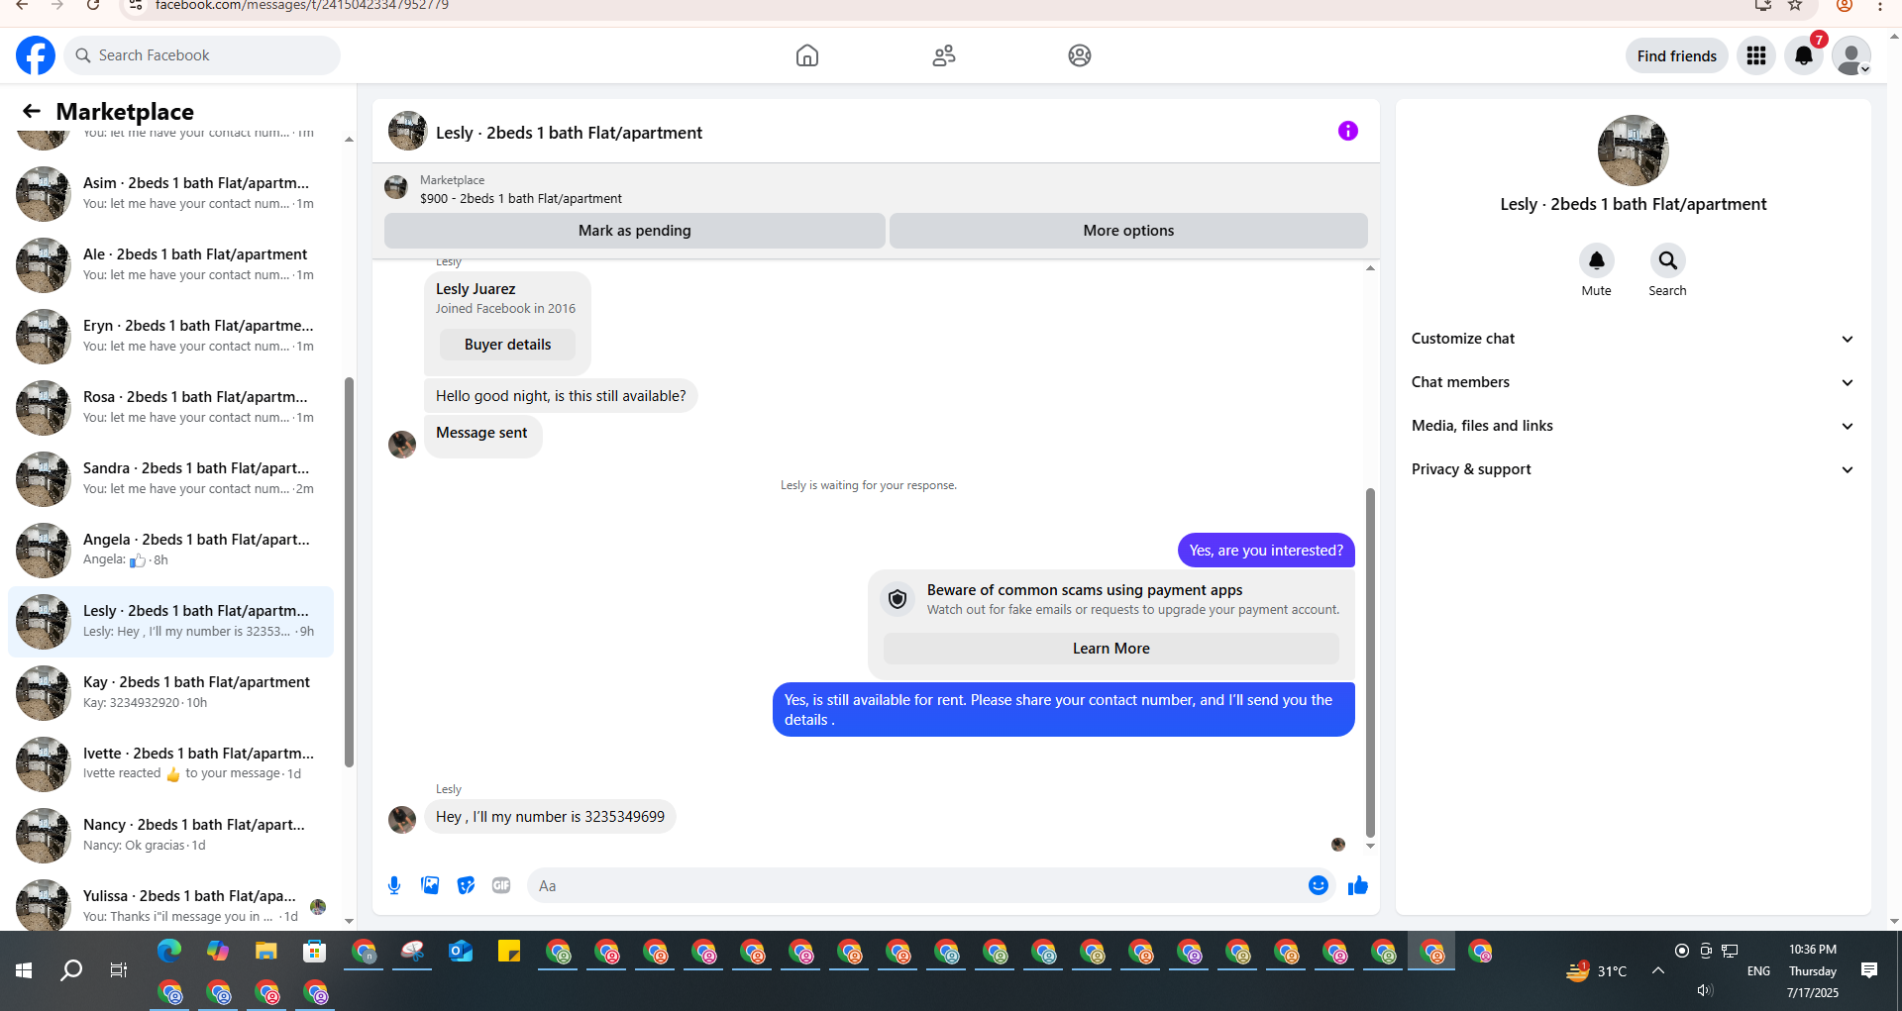The height and width of the screenshot is (1011, 1902).
Task: Open Sticky Notes from taskbar
Action: click(509, 952)
